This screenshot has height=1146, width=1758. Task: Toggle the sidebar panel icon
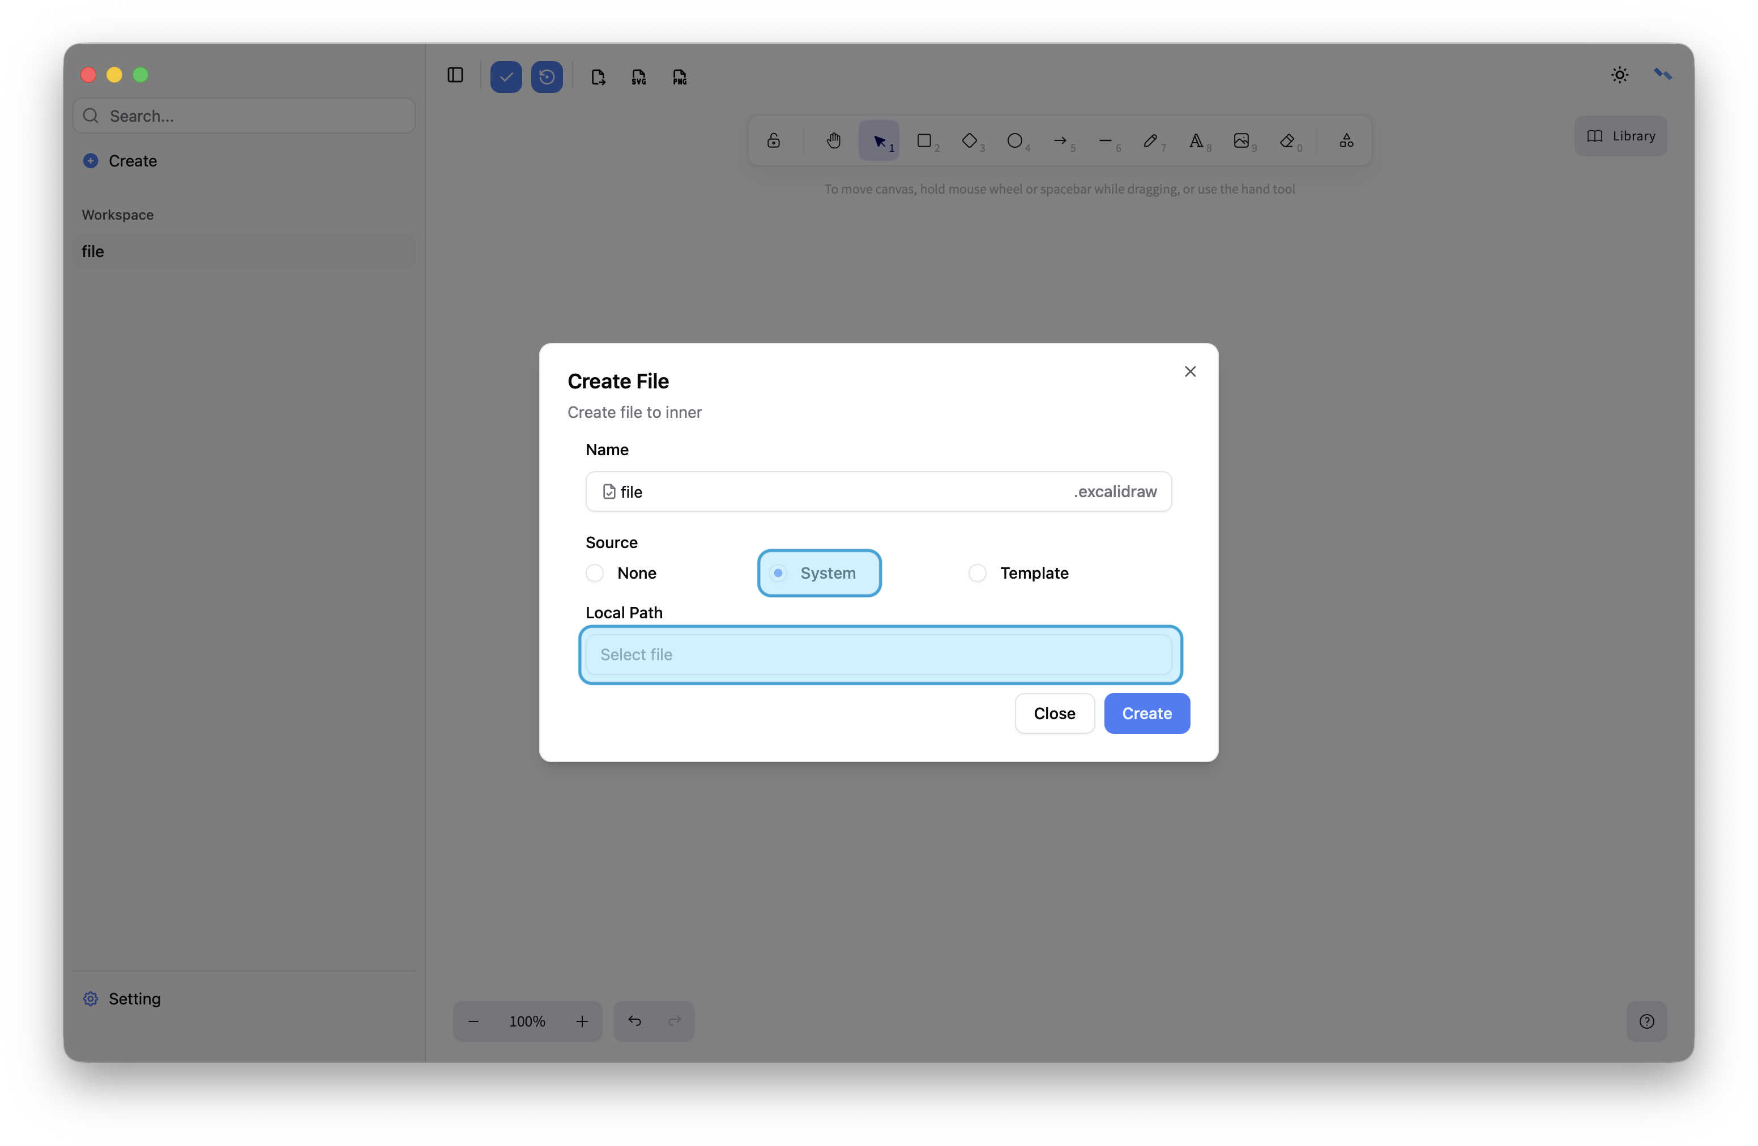455,75
